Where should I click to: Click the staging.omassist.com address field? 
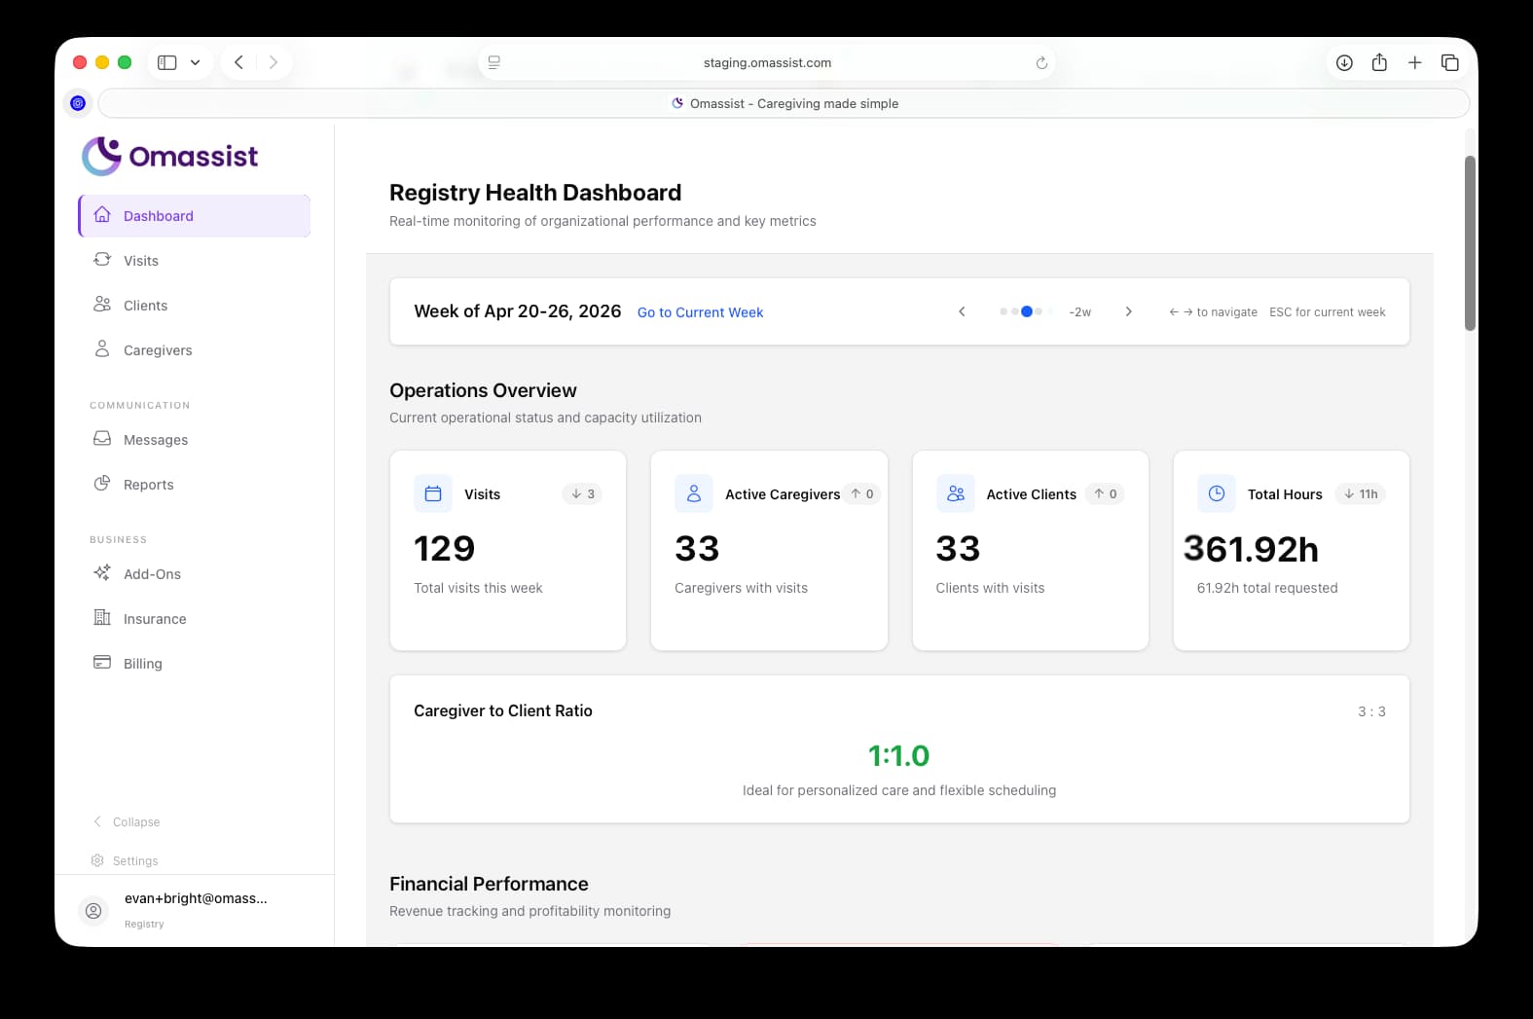tap(767, 62)
